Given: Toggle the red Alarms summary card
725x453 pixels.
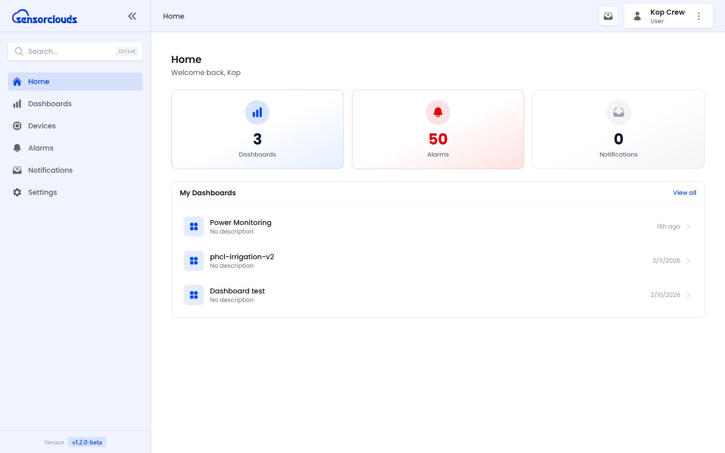Looking at the screenshot, I should tap(438, 129).
